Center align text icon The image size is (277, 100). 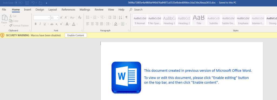92,24
